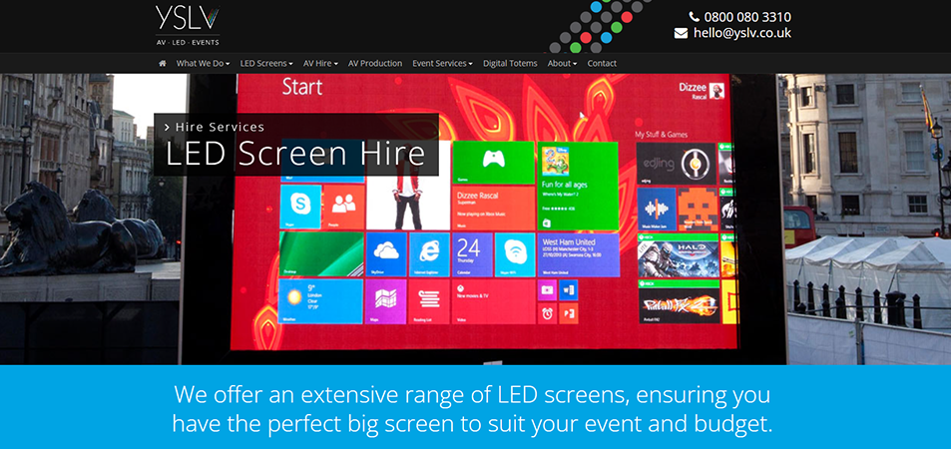The image size is (951, 449).
Task: Select Digital Totems in the navbar
Action: (510, 63)
